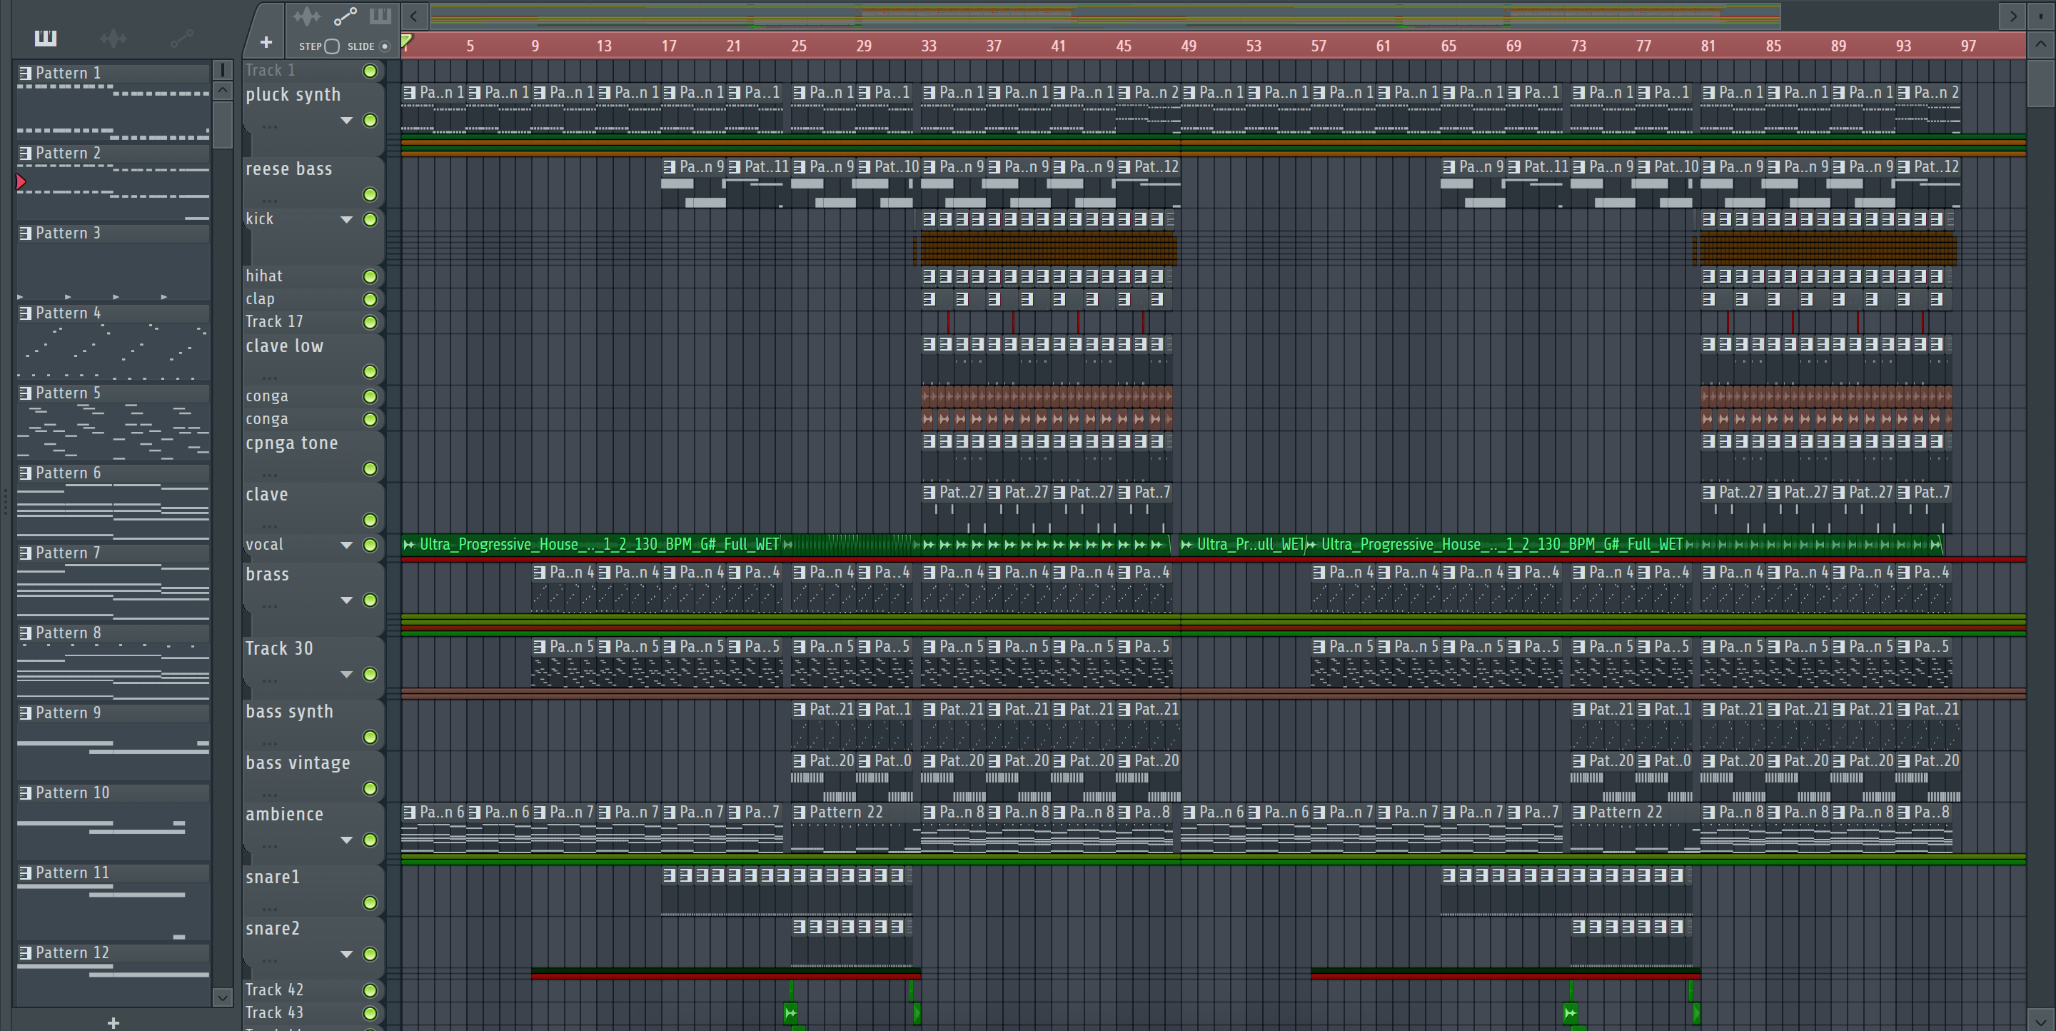2056x1031 pixels.
Task: Mute the bass vintage track
Action: tap(370, 788)
